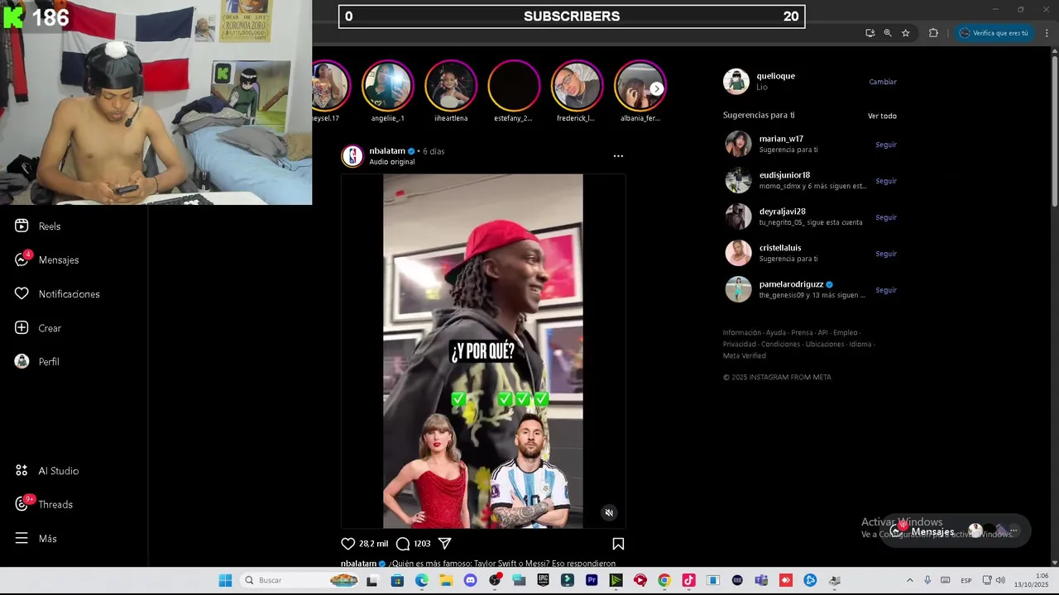Click the nbalatam username on post header
This screenshot has height=595, width=1059.
(387, 151)
